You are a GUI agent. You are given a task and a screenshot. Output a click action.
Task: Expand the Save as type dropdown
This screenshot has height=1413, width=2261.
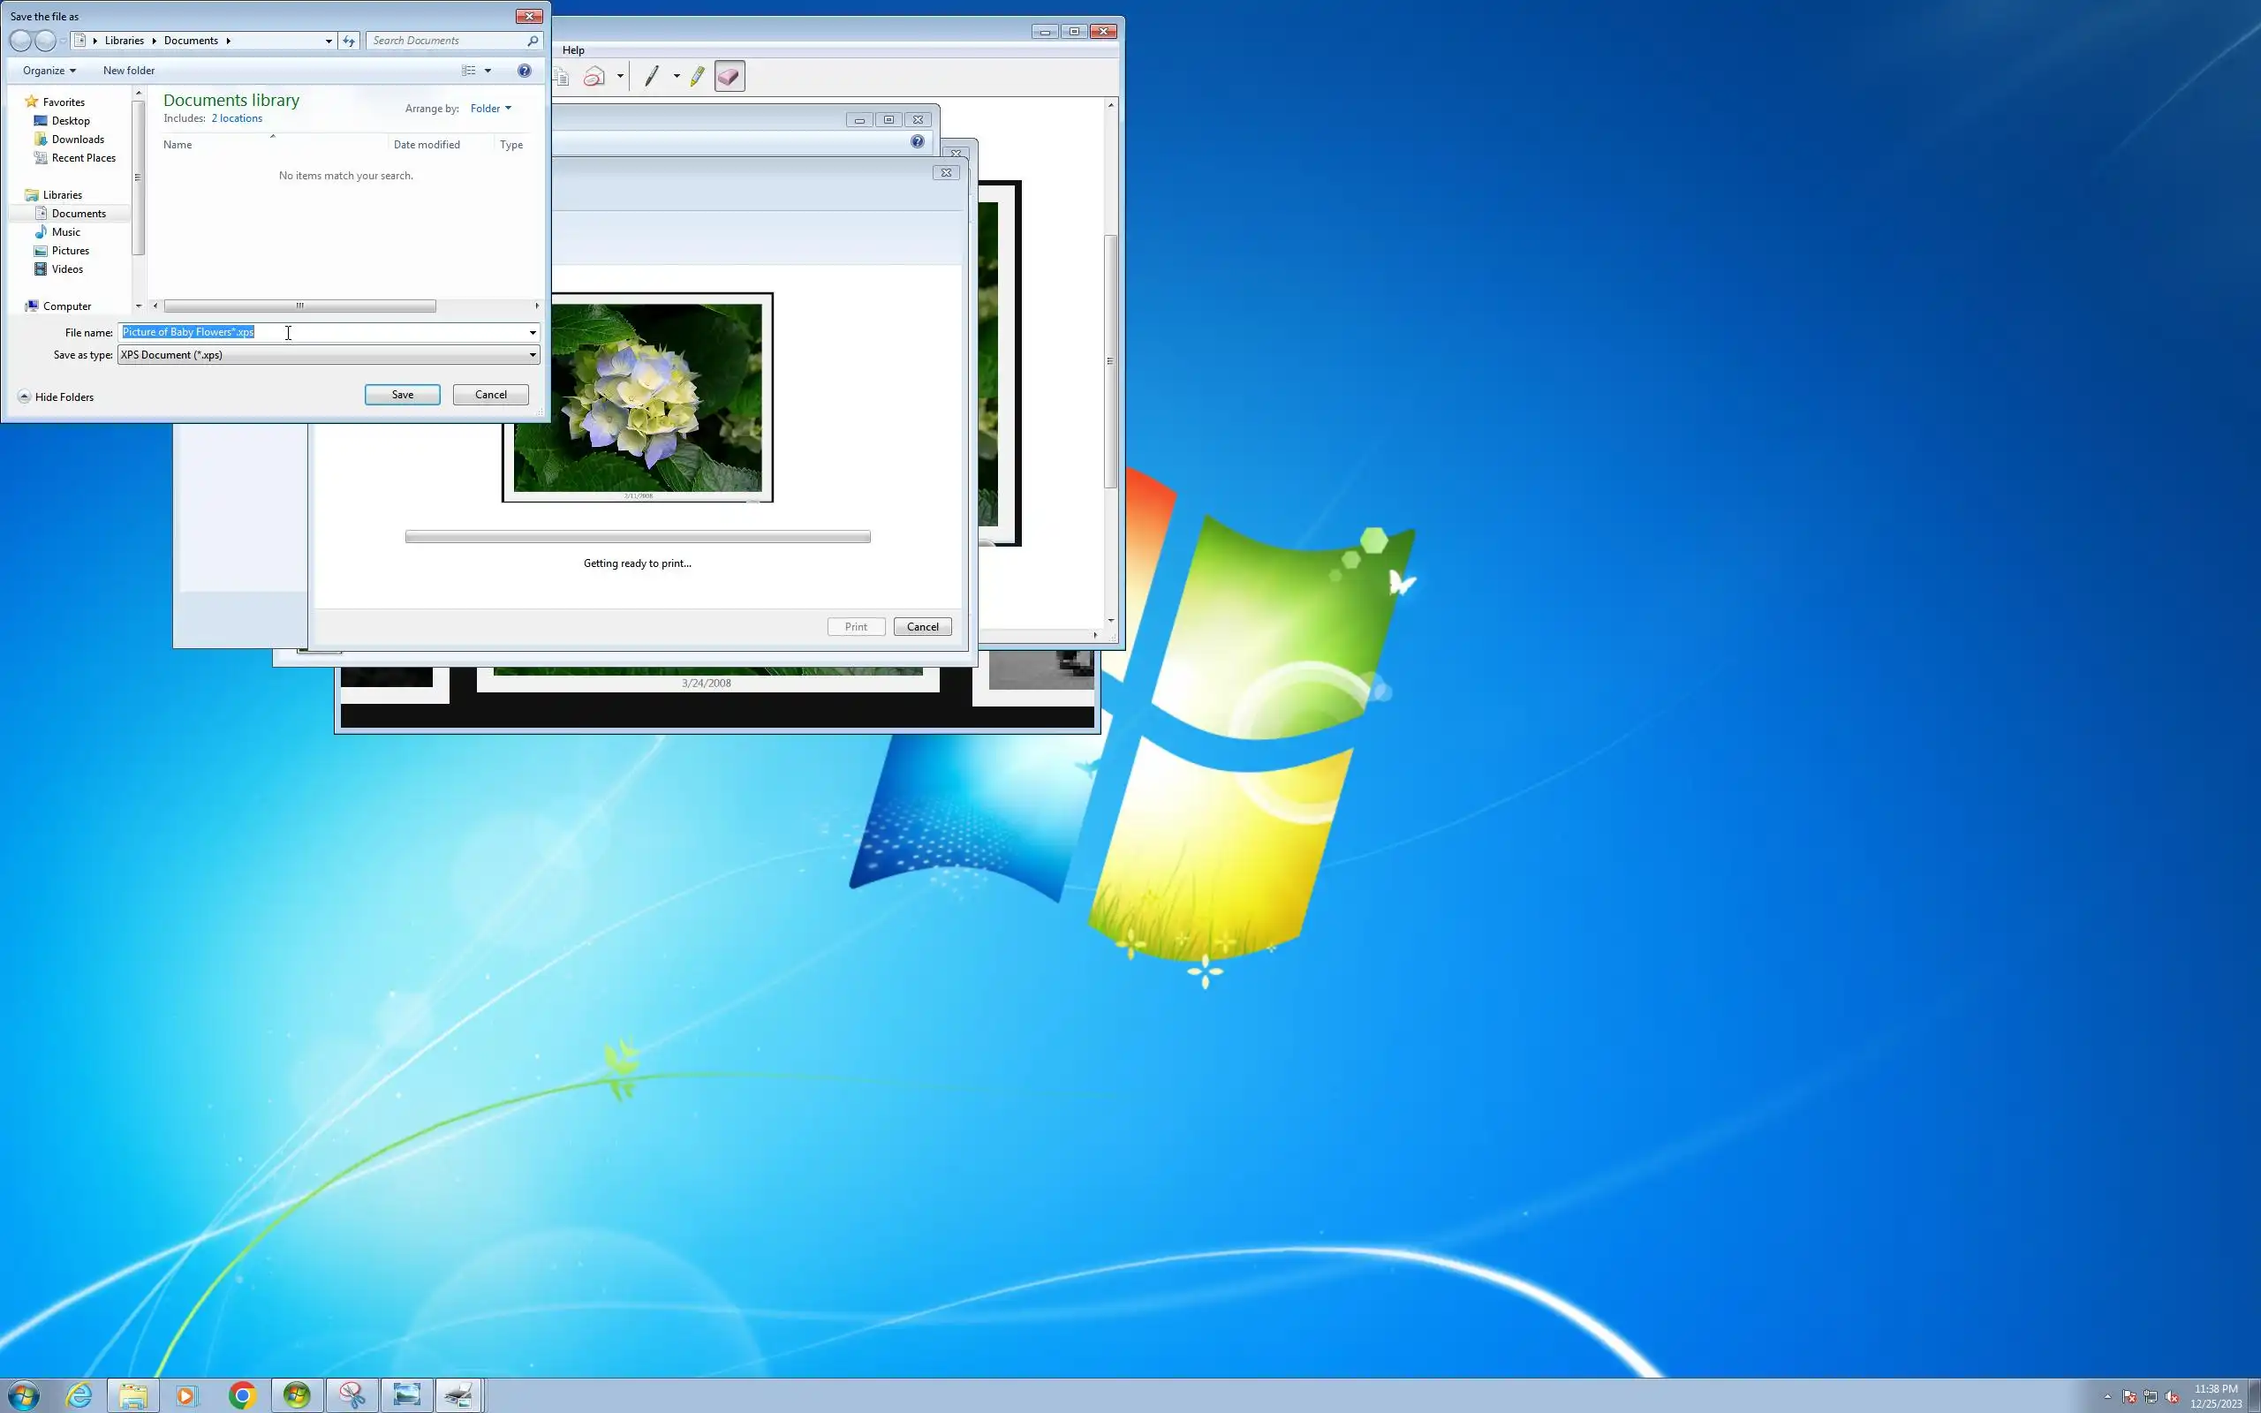click(x=533, y=355)
